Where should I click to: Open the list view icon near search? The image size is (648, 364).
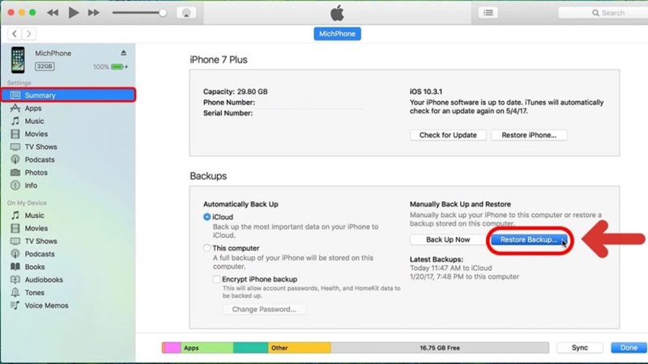pyautogui.click(x=488, y=13)
